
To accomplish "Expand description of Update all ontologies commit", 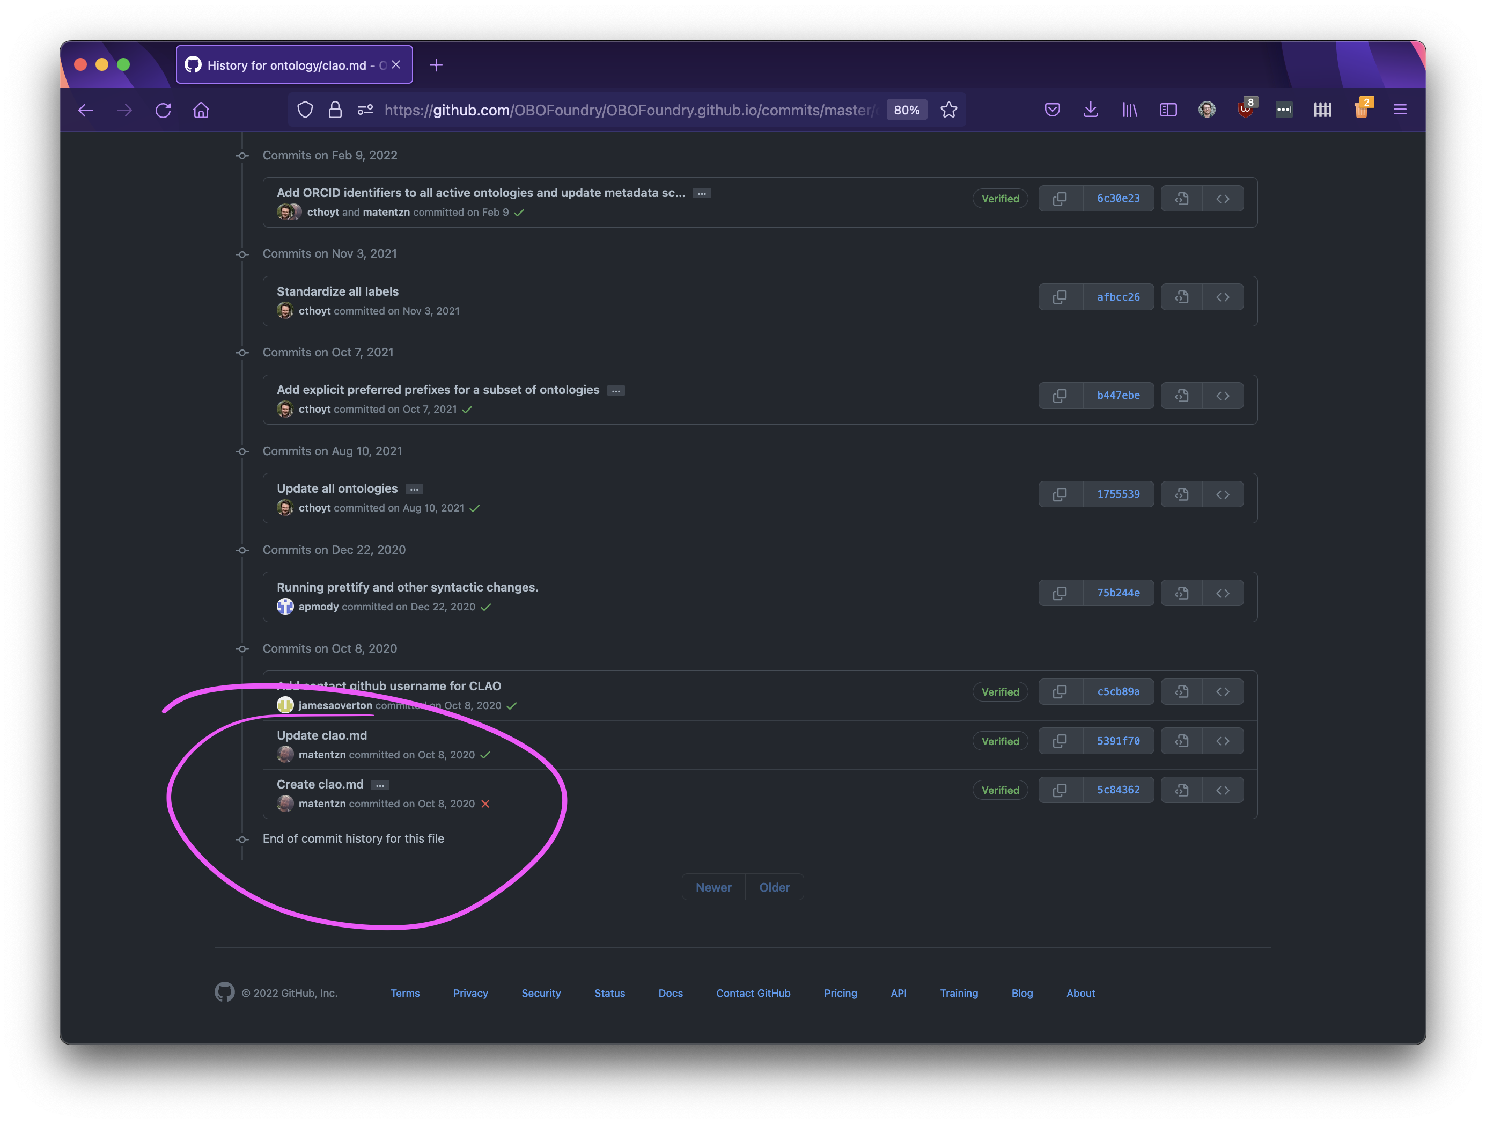I will (414, 488).
